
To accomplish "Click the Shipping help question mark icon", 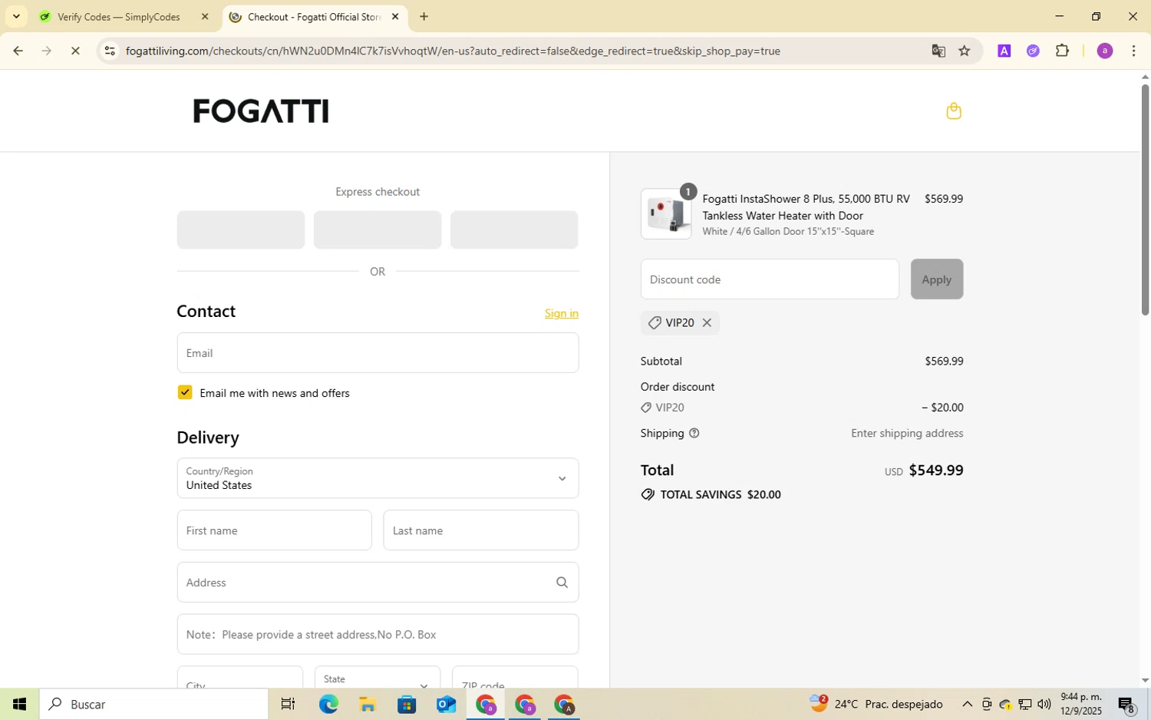I will (694, 434).
